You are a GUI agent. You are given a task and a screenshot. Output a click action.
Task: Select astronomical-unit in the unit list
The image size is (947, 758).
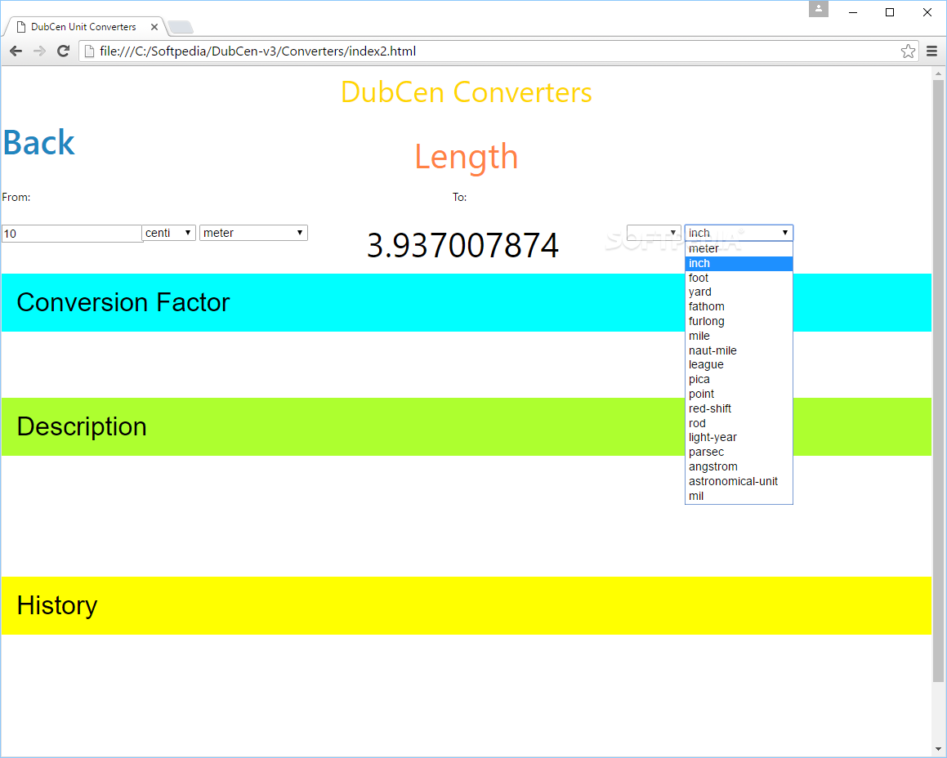[739, 481]
